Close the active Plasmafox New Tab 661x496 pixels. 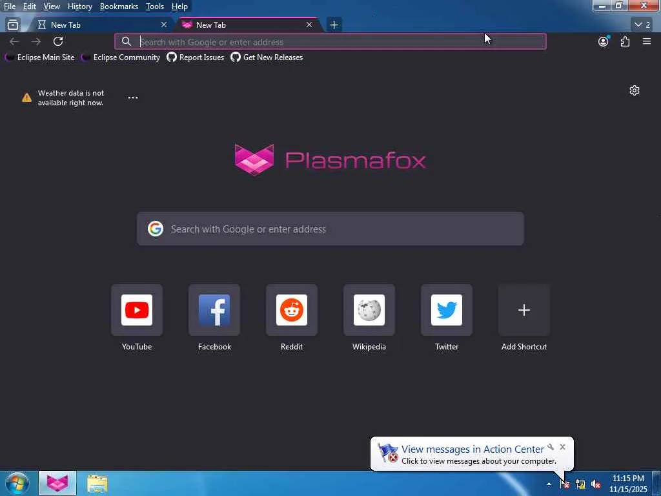pyautogui.click(x=309, y=25)
